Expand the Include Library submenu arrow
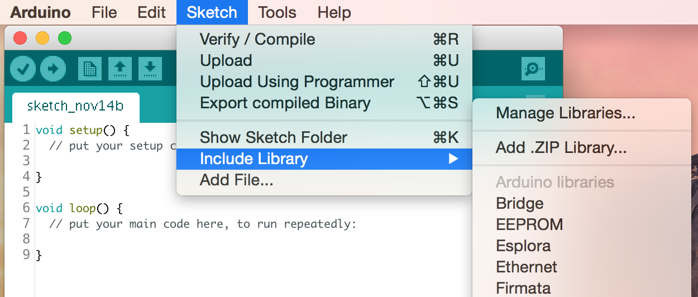 (453, 159)
